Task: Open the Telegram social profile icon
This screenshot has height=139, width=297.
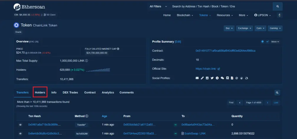Action: [x=217, y=78]
